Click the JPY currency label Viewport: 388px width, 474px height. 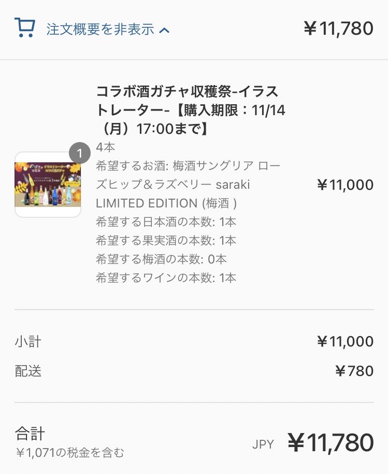click(x=263, y=444)
